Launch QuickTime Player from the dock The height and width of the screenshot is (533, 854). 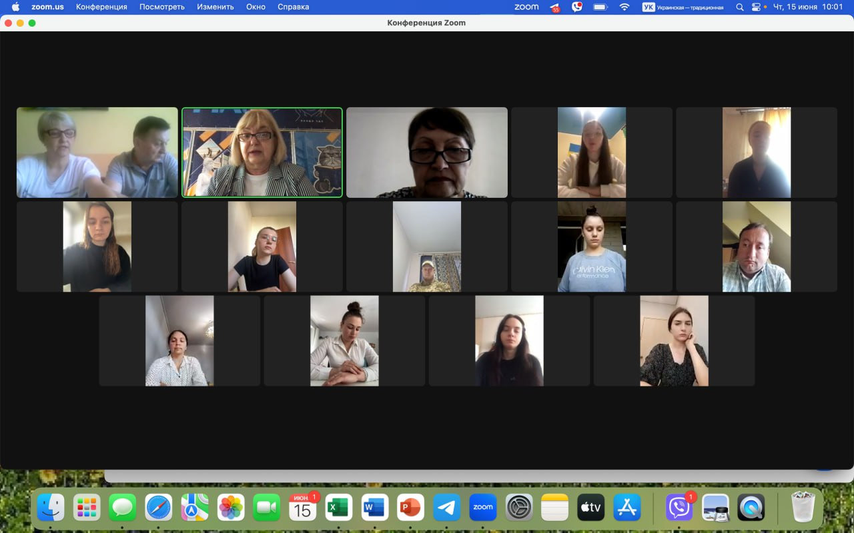click(x=751, y=508)
